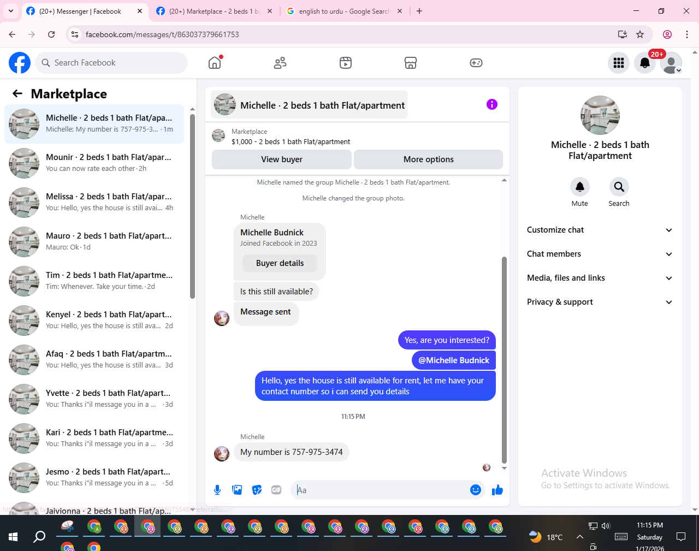Open Yvette conversation
This screenshot has height=551, width=699.
click(x=94, y=399)
